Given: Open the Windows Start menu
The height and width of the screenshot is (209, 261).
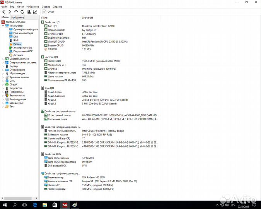Looking at the screenshot, I should pyautogui.click(x=5, y=205).
